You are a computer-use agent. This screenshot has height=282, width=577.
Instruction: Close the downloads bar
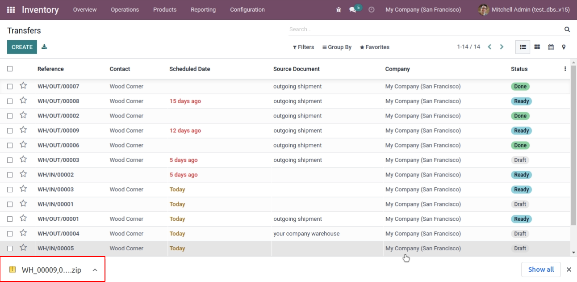click(x=569, y=269)
